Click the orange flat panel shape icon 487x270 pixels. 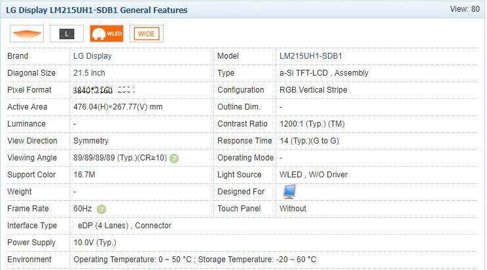click(x=27, y=34)
